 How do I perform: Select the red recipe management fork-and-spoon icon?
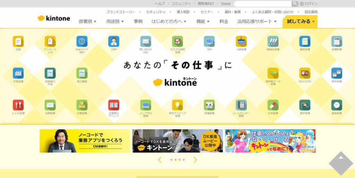pyautogui.click(x=18, y=105)
